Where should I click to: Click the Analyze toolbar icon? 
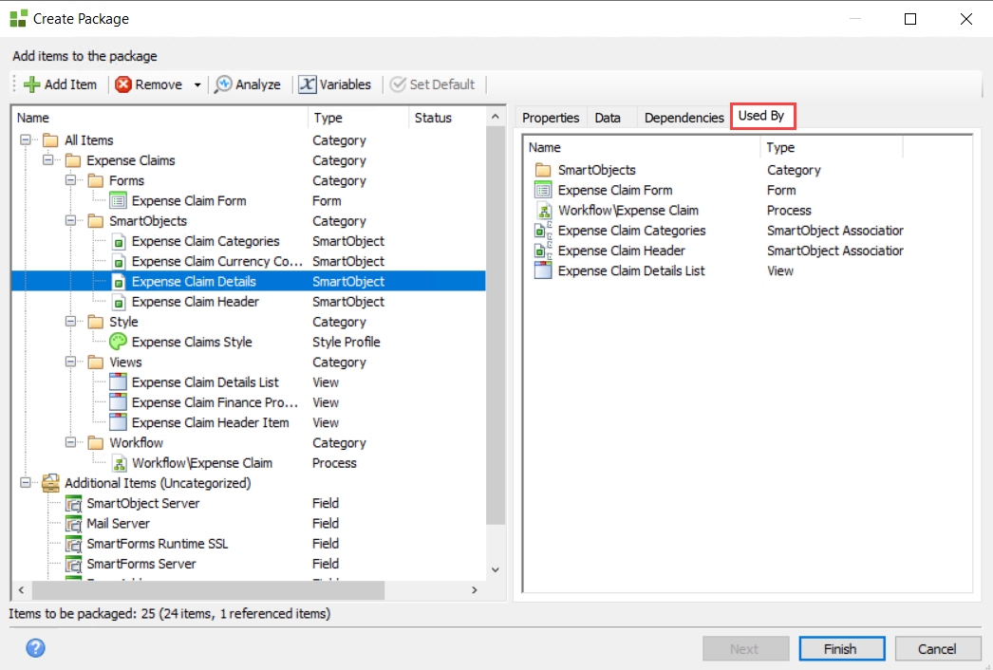(224, 84)
